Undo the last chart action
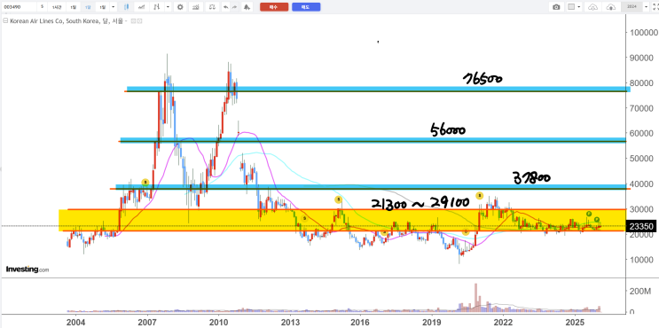The height and width of the screenshot is (328, 659). 226,7
